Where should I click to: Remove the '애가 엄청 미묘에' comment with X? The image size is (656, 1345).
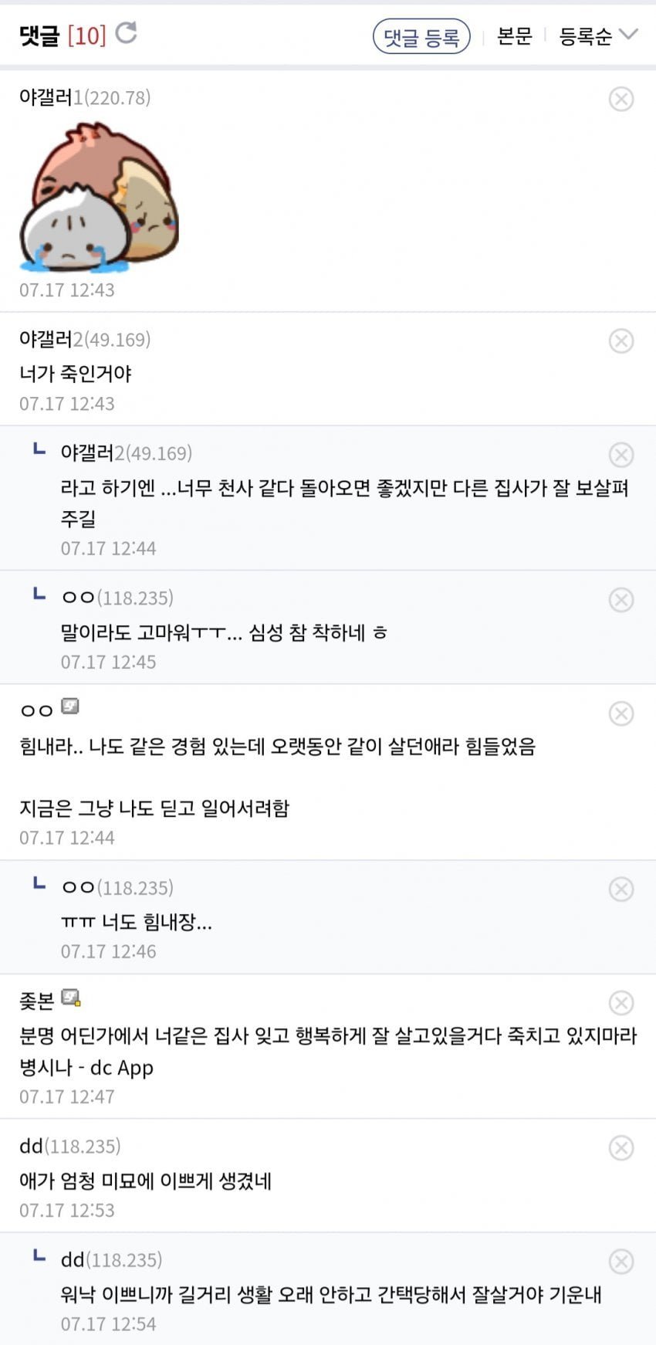coord(621,1148)
